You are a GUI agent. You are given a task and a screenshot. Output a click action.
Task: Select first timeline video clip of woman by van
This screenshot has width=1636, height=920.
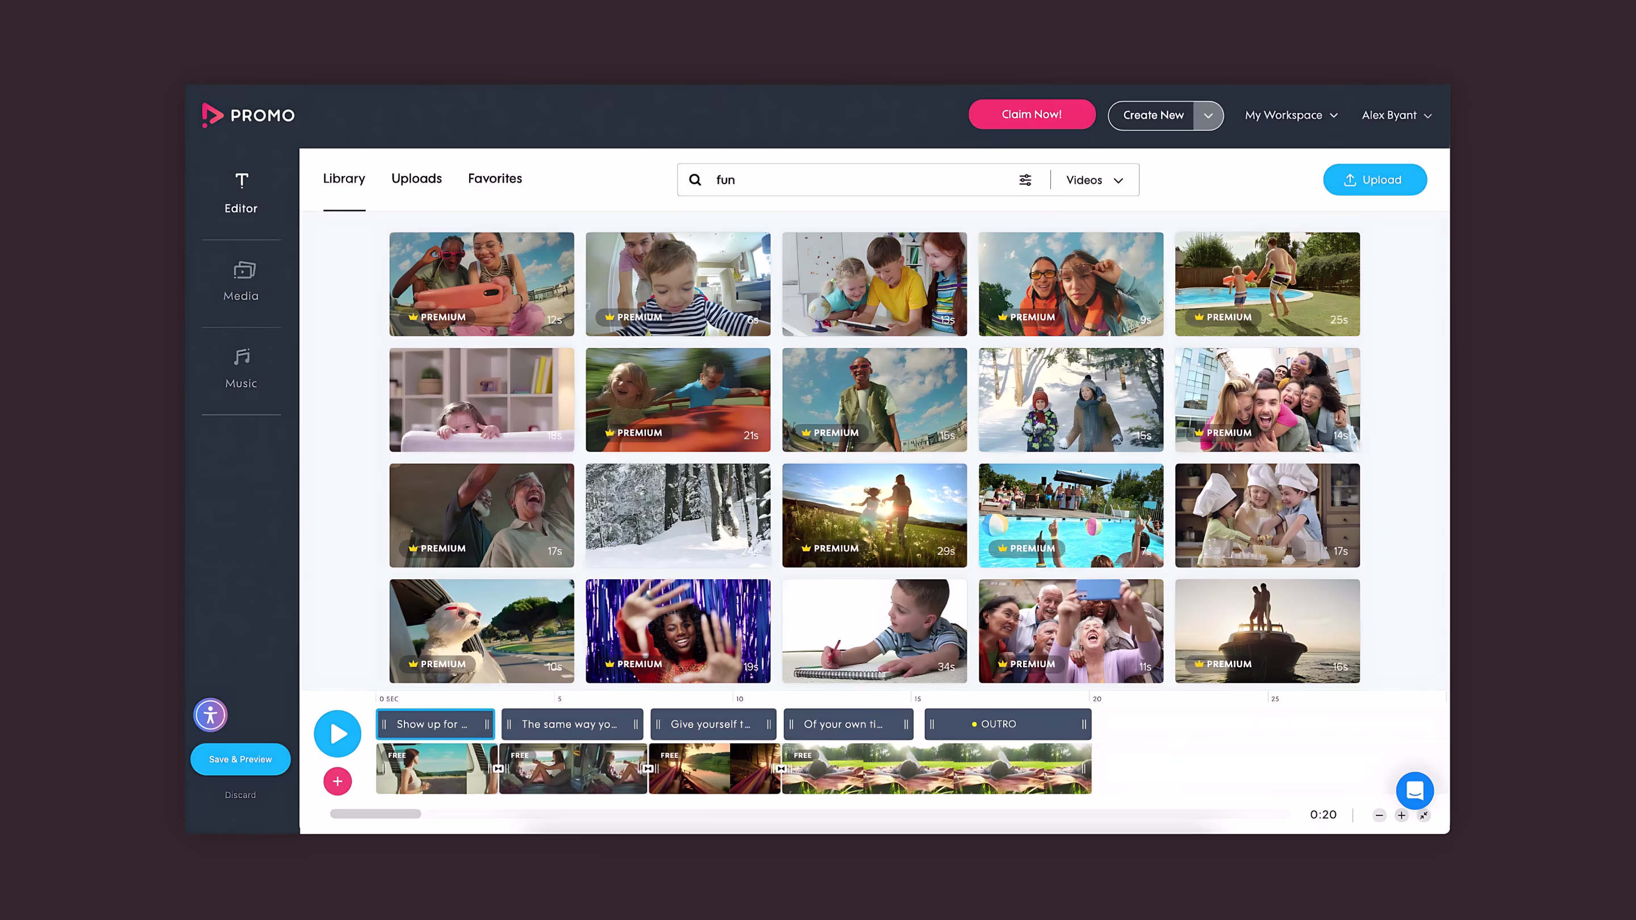coord(436,769)
